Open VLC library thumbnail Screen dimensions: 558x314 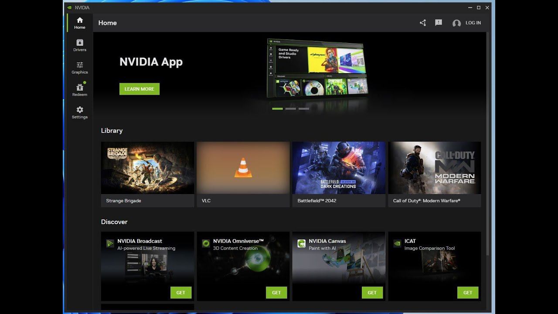pyautogui.click(x=243, y=168)
